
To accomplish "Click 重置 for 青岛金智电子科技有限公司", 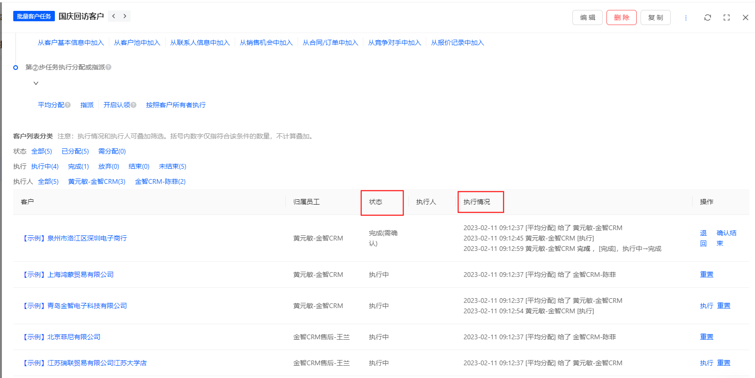I will pyautogui.click(x=724, y=306).
